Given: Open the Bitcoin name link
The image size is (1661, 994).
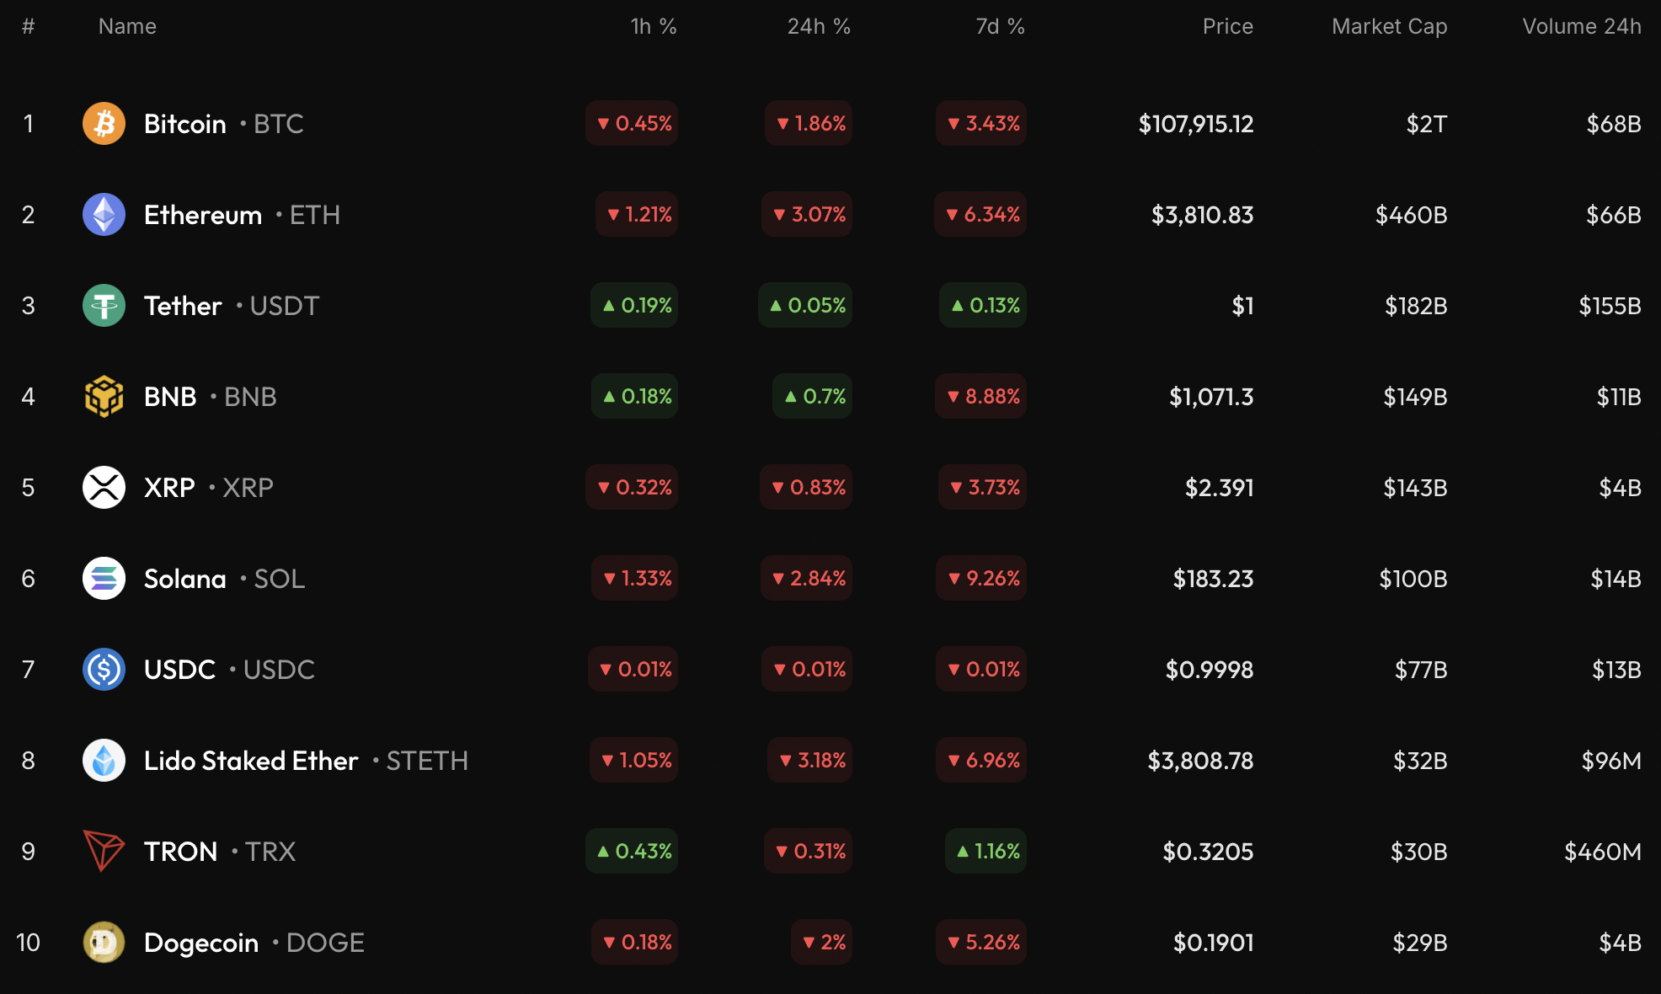Looking at the screenshot, I should (185, 124).
